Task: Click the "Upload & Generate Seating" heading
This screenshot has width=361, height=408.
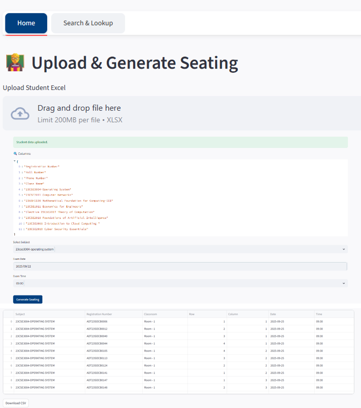Action: [x=135, y=63]
